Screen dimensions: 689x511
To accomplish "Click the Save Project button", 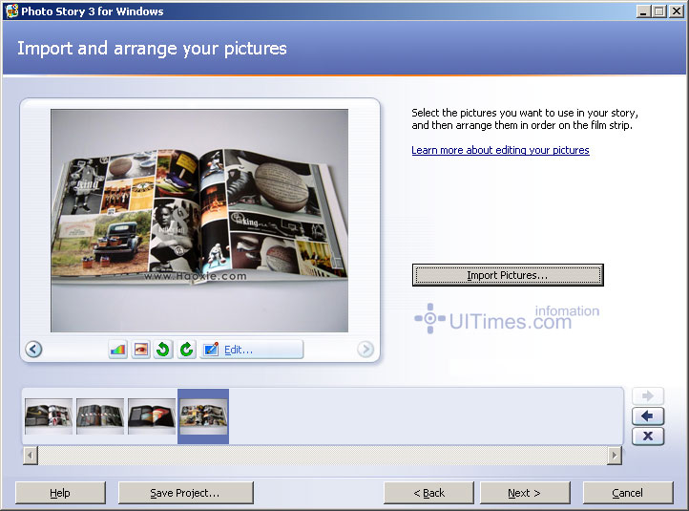I will (185, 493).
